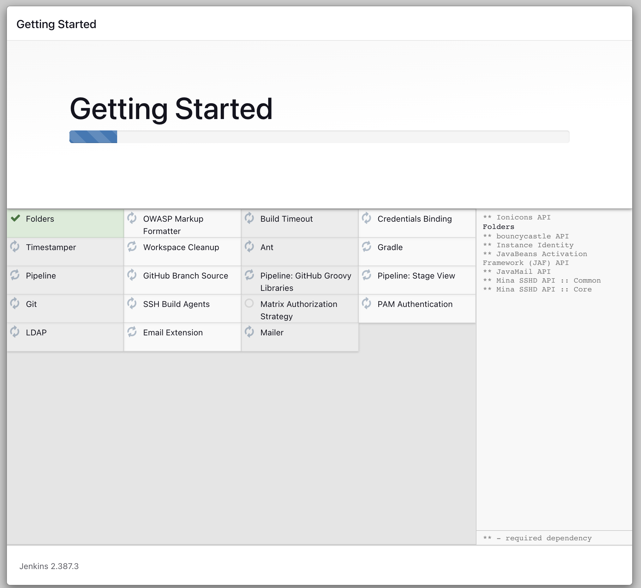This screenshot has width=641, height=588.
Task: Click the Jenkins 2.387.3 version text
Action: 49,566
